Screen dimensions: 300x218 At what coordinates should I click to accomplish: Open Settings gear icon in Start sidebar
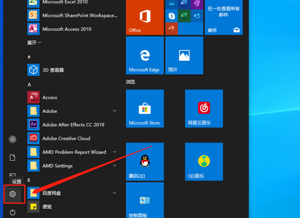click(x=12, y=194)
